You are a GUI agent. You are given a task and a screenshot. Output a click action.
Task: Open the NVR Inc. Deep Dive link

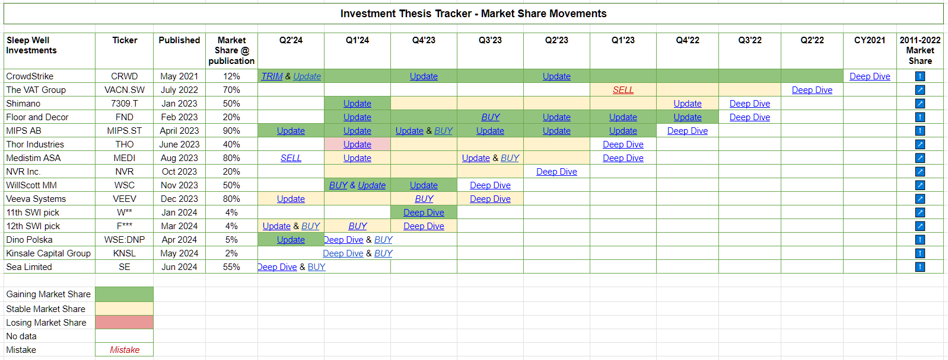556,172
